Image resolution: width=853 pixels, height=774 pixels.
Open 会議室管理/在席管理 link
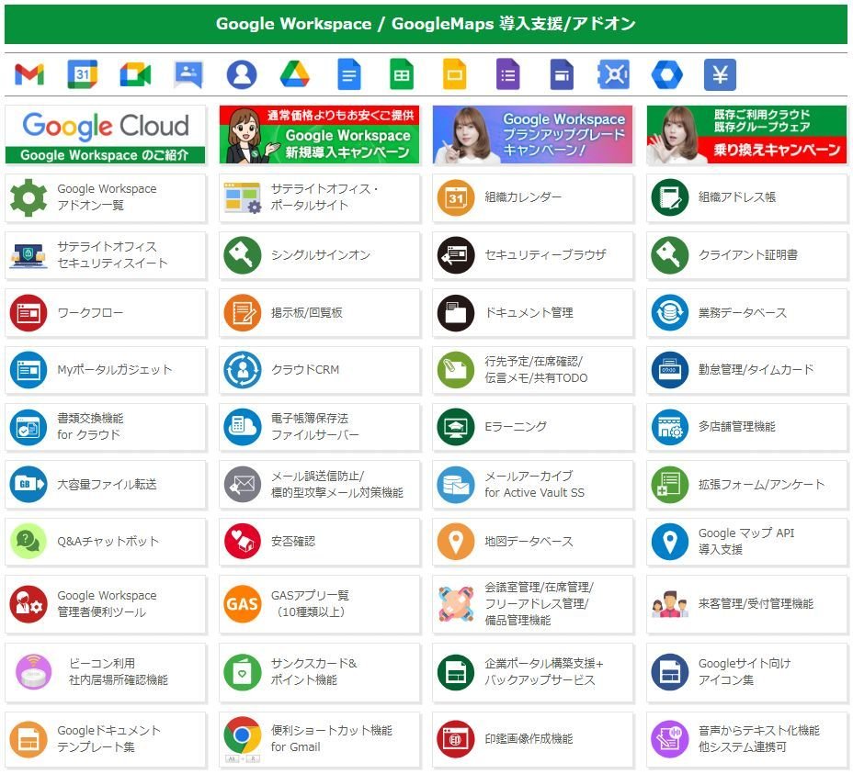[x=532, y=604]
